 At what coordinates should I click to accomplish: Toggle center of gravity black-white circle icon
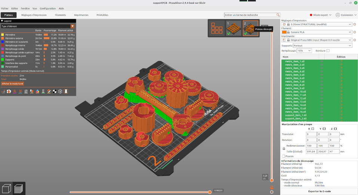coord(55,92)
